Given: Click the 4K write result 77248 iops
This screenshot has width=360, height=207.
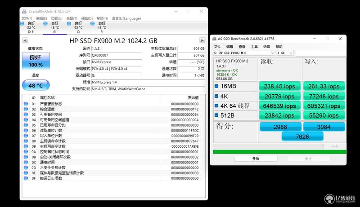Looking at the screenshot, I should pyautogui.click(x=324, y=96).
